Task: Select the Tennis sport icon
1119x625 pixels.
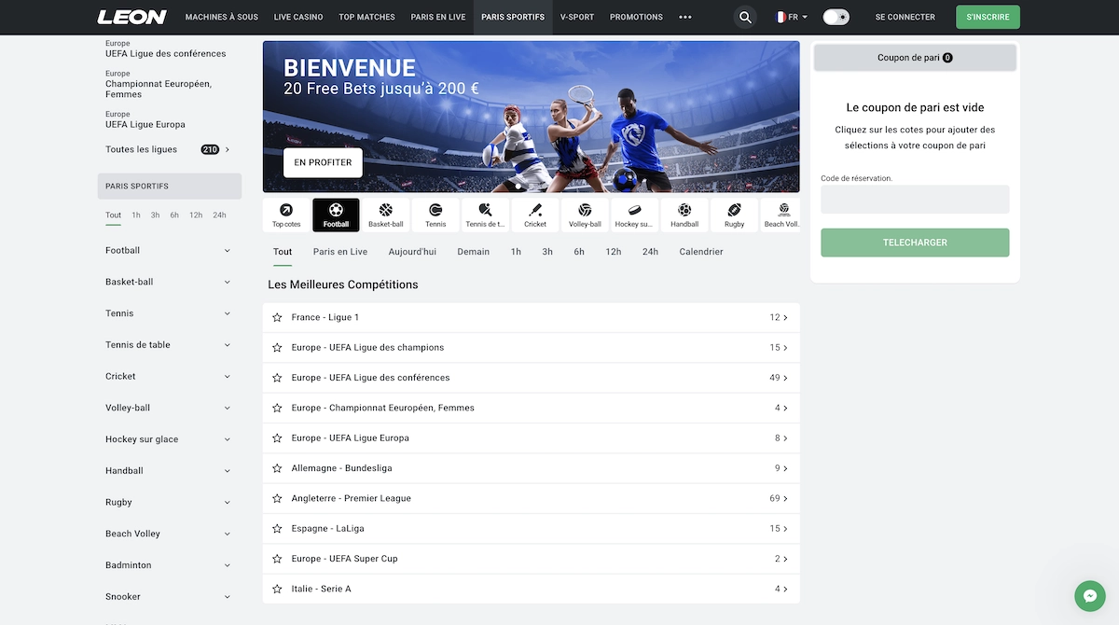Action: pyautogui.click(x=435, y=214)
